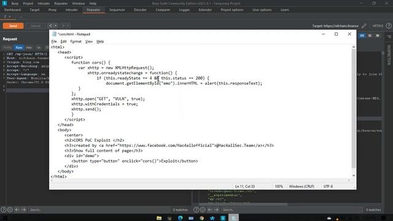This screenshot has width=393, height=221.
Task: Switch to Intruder tool tab
Action: tap(71, 10)
